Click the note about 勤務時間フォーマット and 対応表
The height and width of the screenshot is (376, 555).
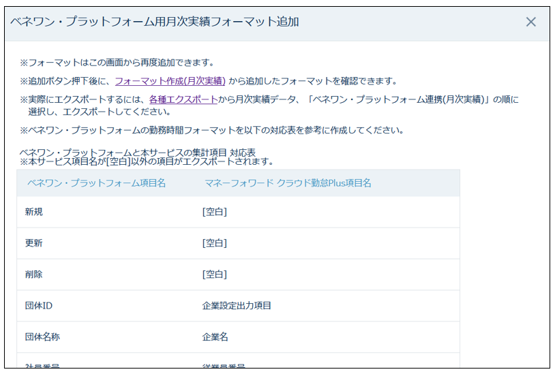tap(212, 130)
